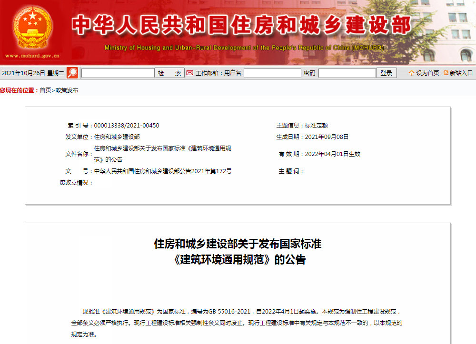
Task: Click the 主题词 label
Action: pos(290,171)
